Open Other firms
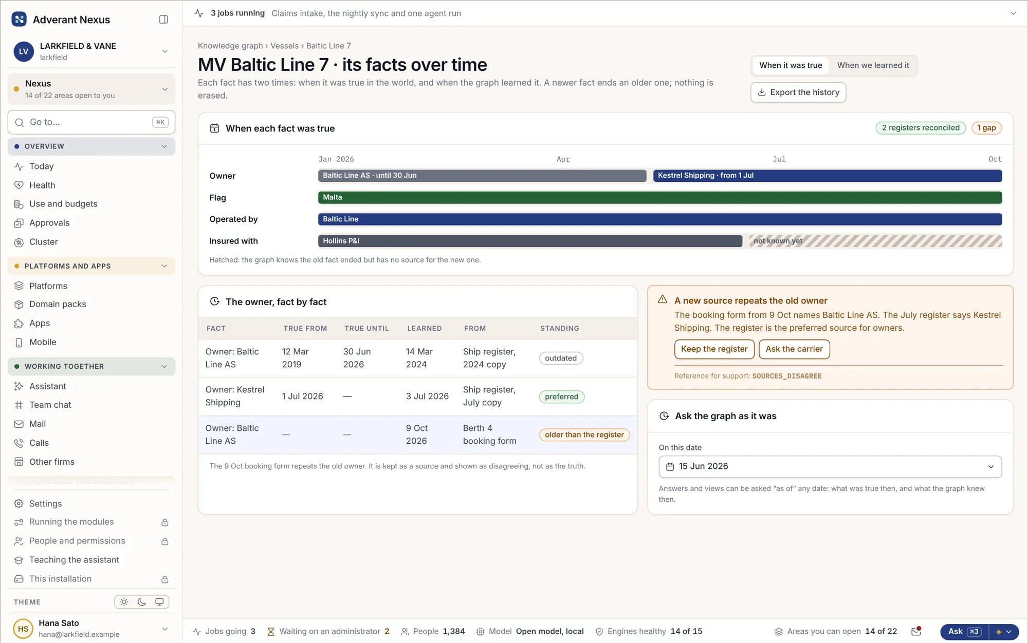1028x643 pixels. pos(91,462)
